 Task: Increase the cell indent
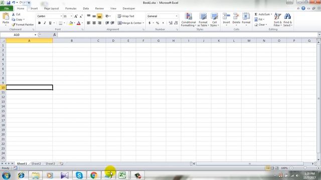[112, 23]
